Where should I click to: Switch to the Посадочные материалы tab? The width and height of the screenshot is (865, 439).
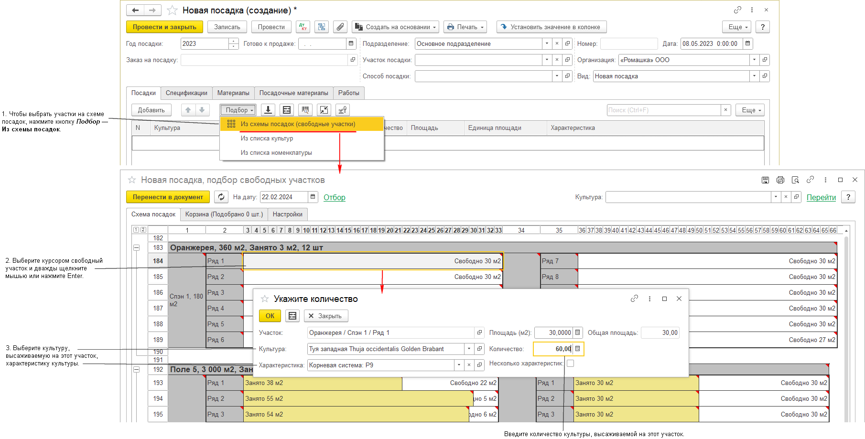pyautogui.click(x=294, y=93)
